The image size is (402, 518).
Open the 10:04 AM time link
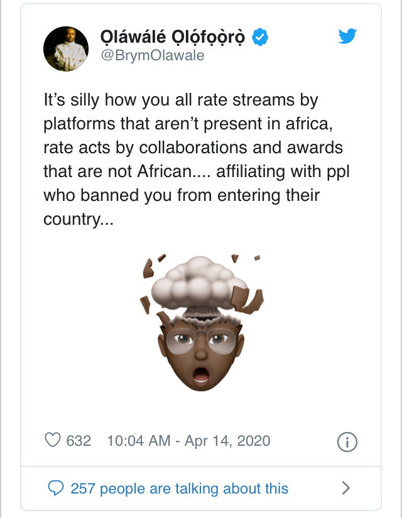coord(139,440)
